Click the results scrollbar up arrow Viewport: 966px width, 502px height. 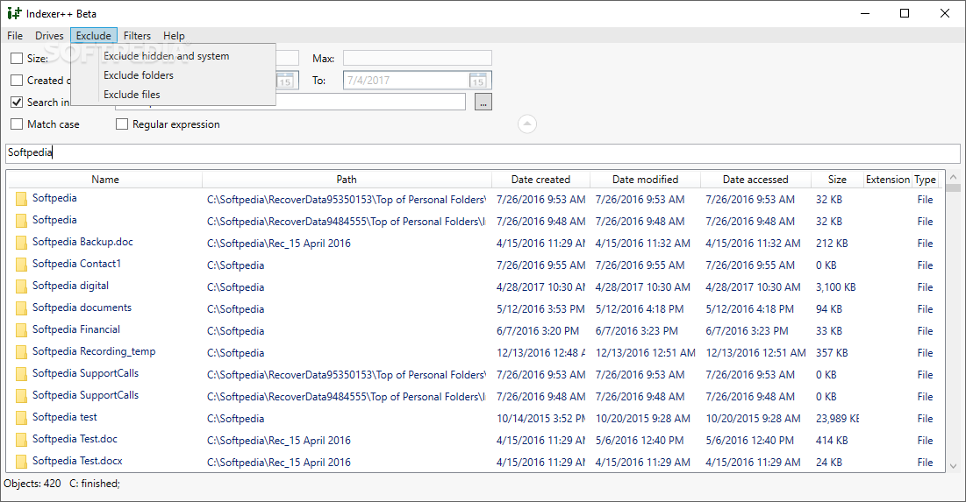(x=953, y=177)
